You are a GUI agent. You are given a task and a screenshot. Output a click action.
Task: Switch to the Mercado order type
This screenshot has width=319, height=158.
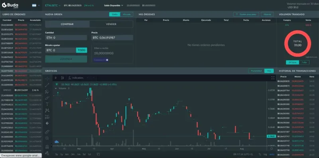pyautogui.click(x=126, y=14)
